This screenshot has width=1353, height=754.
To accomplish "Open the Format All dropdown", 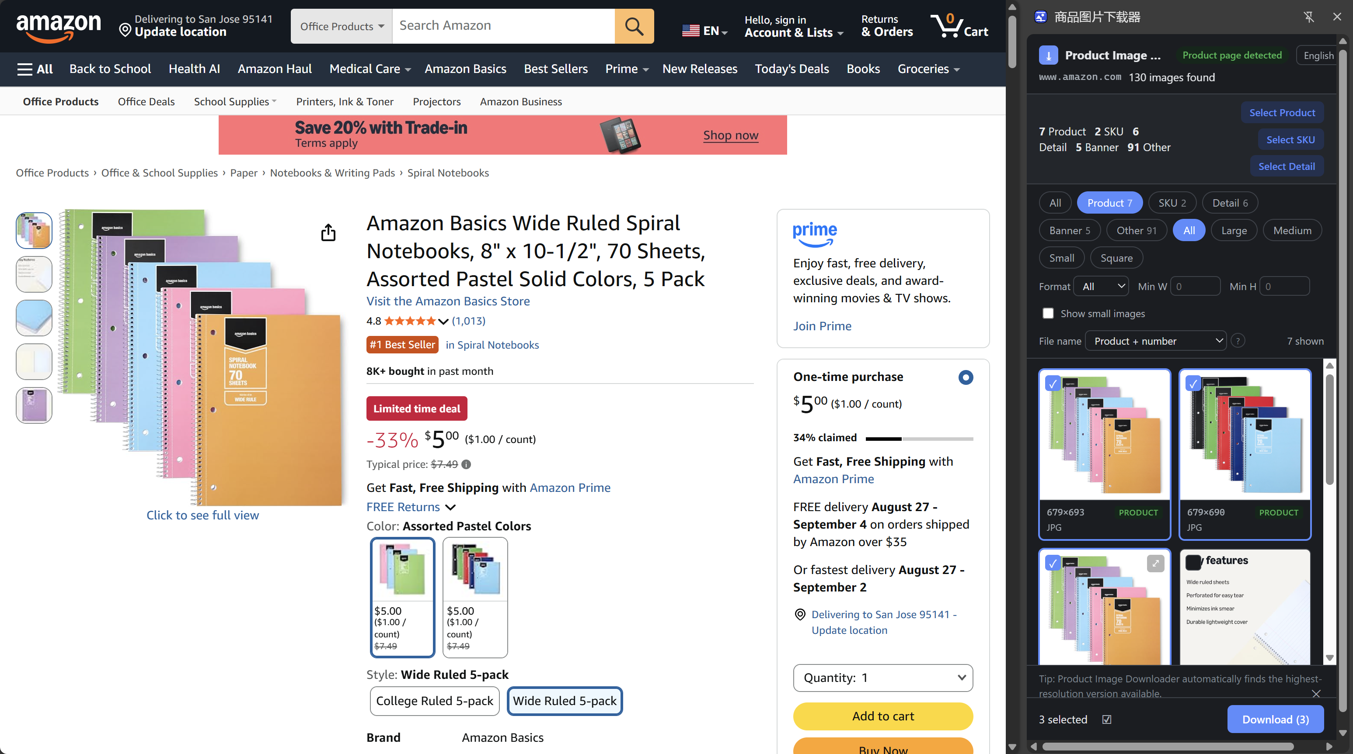I will [1100, 286].
